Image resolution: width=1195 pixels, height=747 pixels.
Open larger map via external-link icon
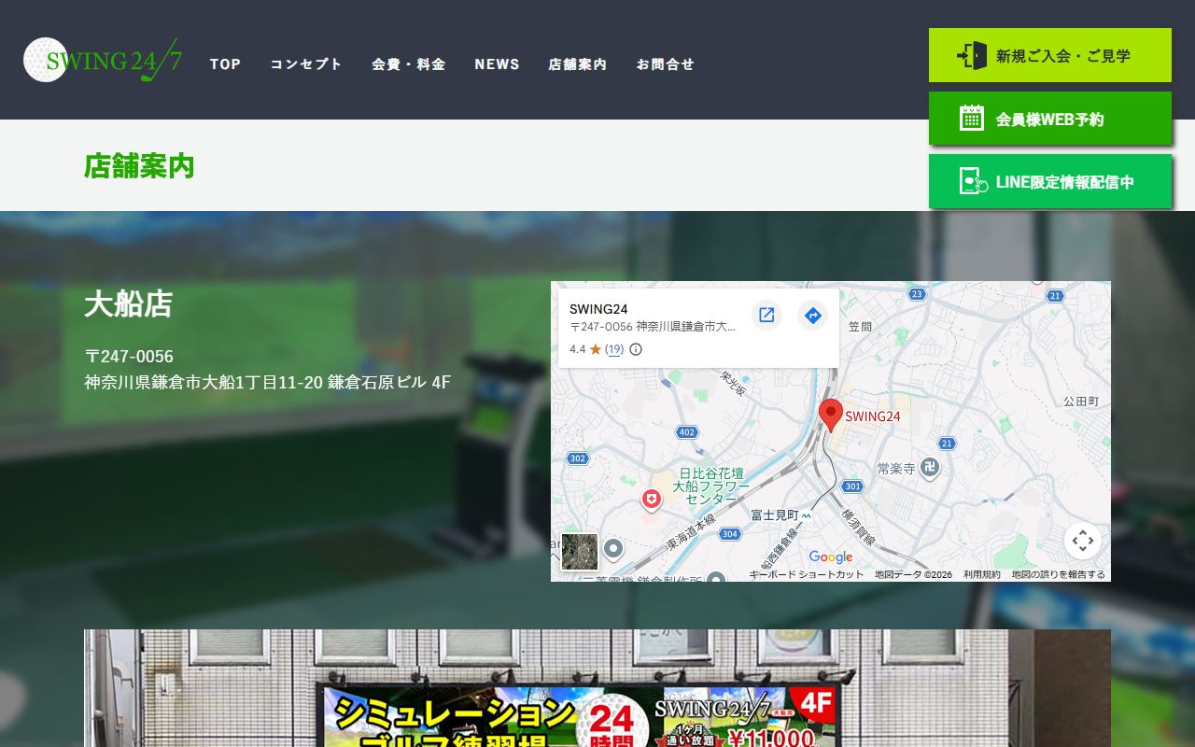coord(766,316)
